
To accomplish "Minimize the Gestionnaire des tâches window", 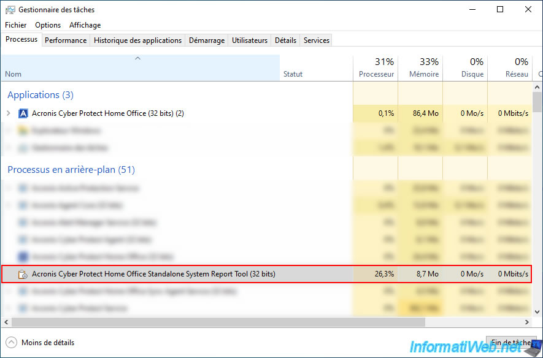I will click(x=472, y=9).
